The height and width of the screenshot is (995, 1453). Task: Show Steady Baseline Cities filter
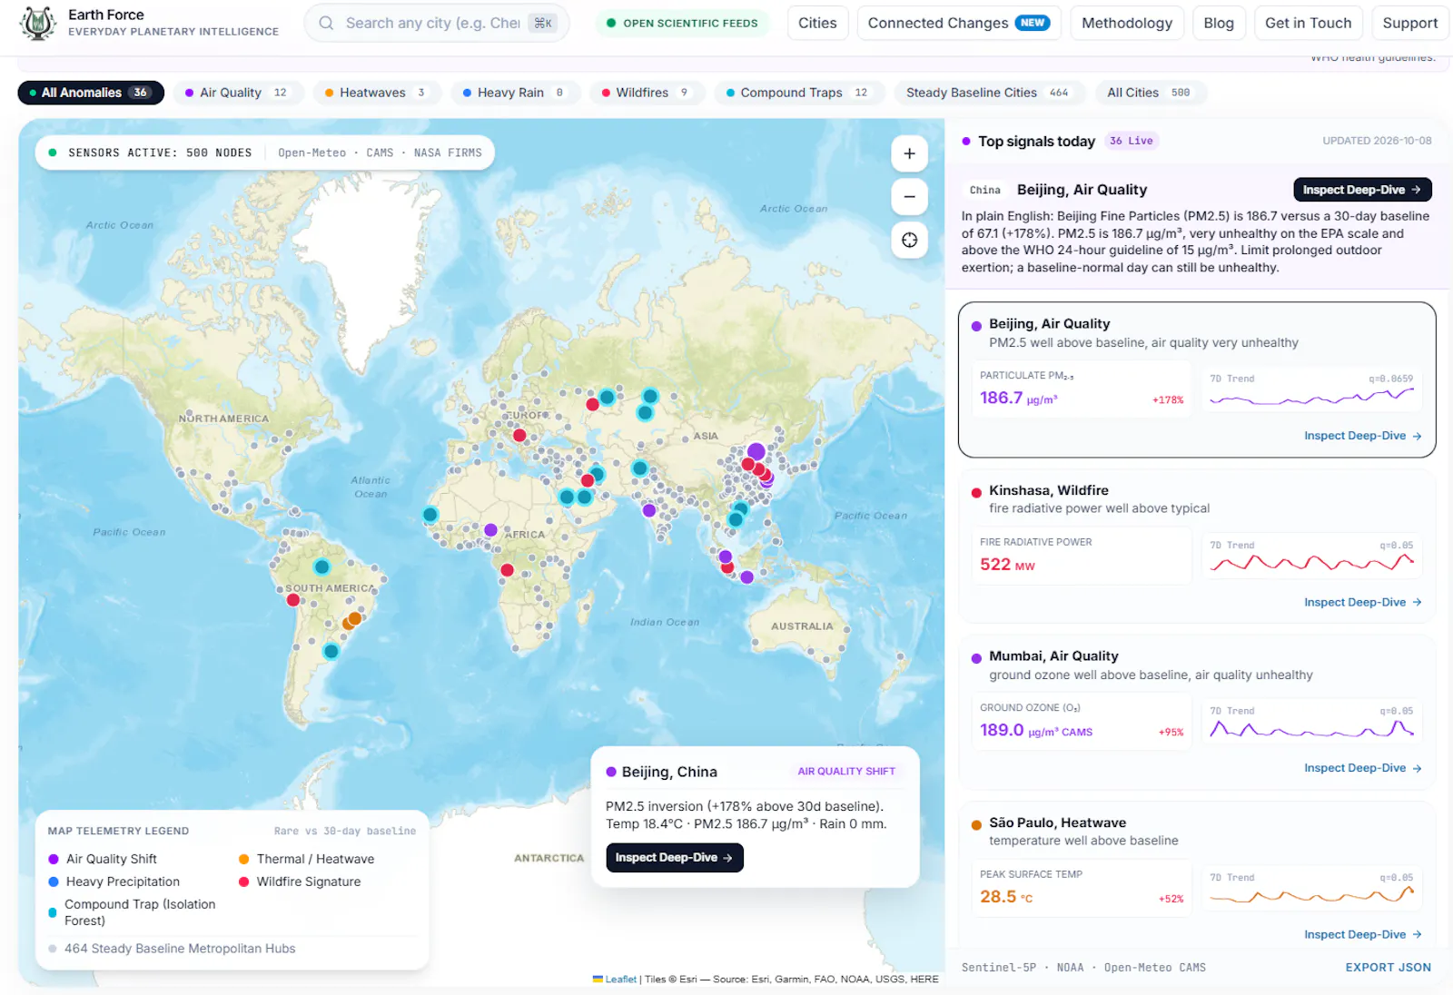tap(989, 93)
